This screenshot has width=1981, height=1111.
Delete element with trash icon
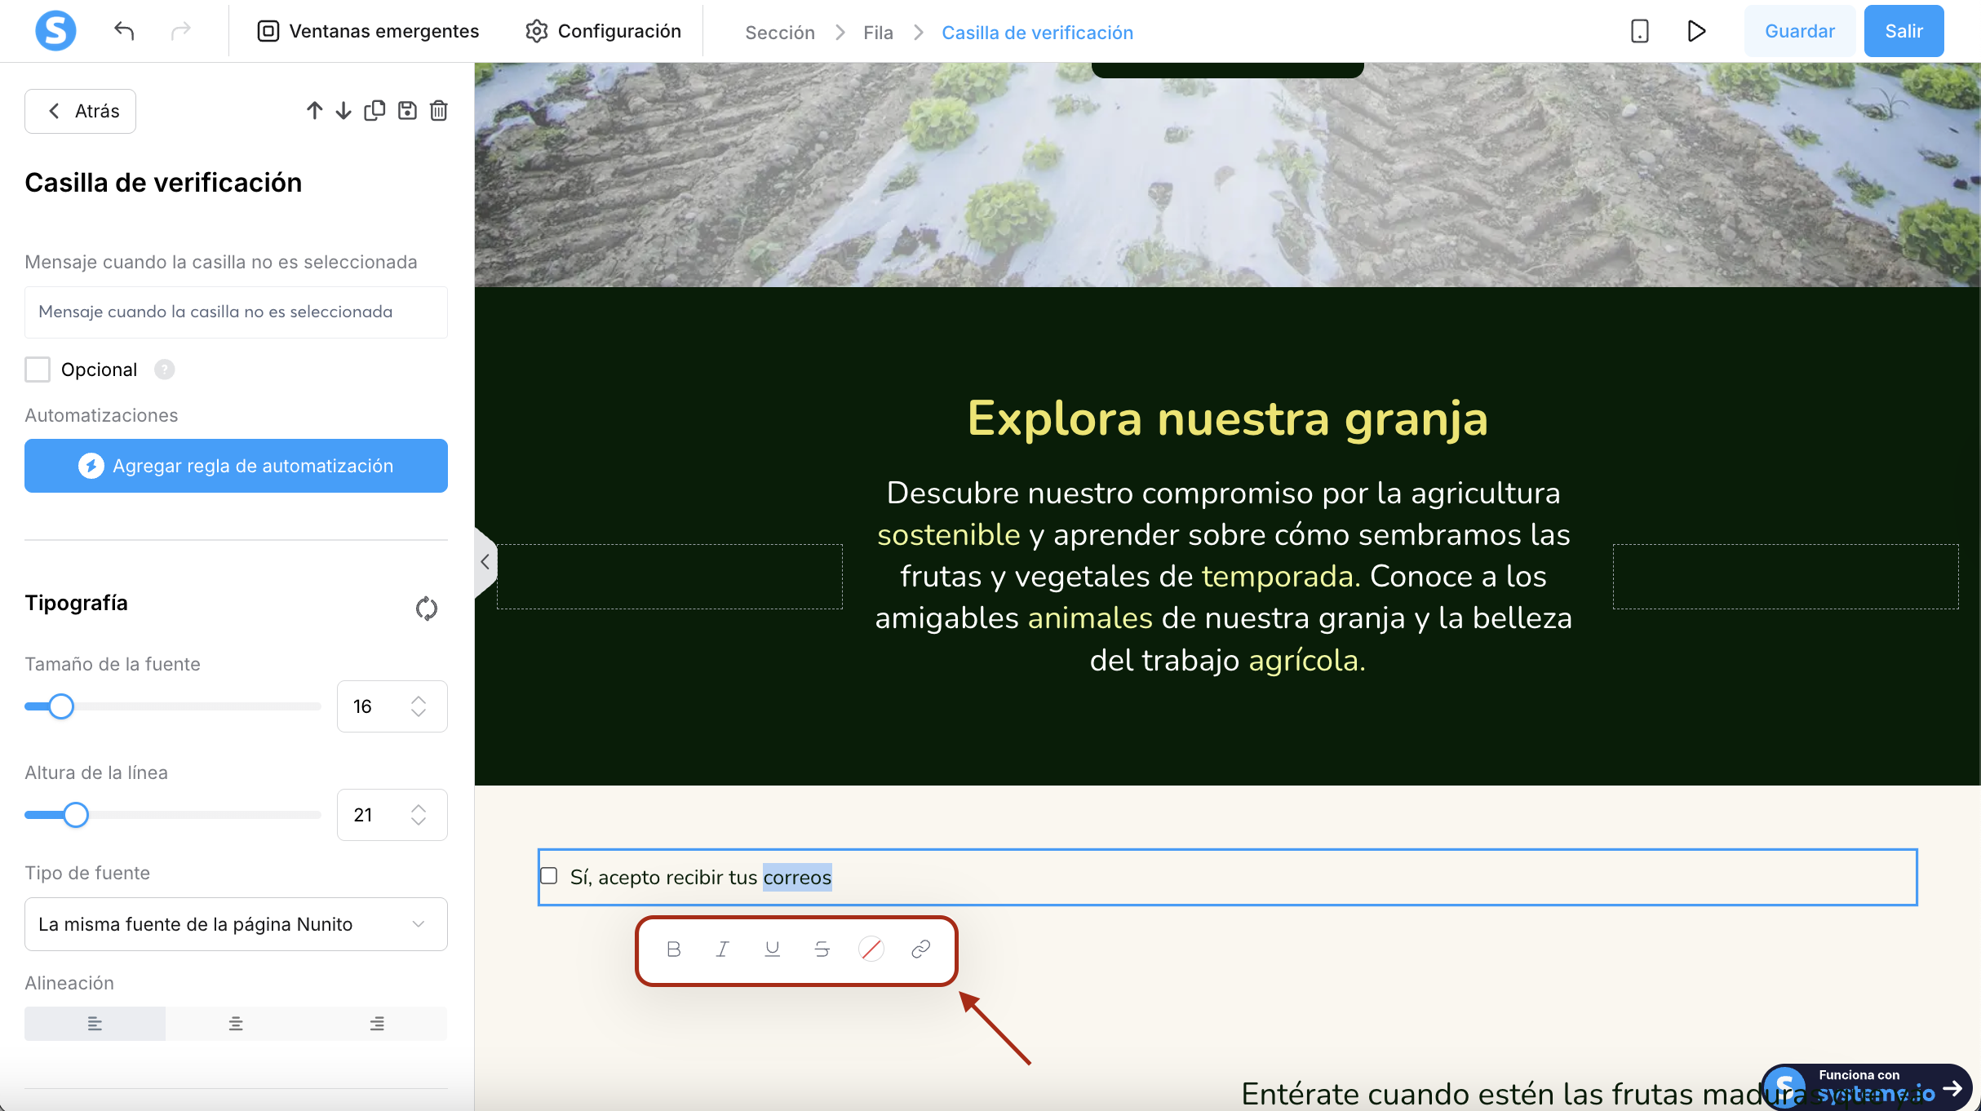click(439, 110)
